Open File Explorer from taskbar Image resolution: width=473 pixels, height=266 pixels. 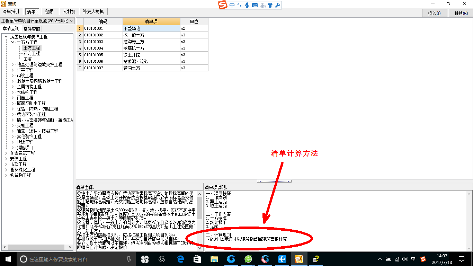214,259
